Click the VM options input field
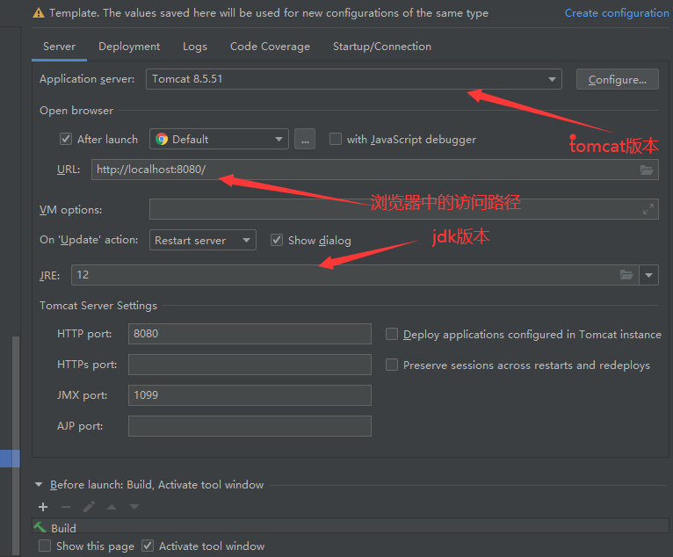The width and height of the screenshot is (673, 557). [404, 209]
